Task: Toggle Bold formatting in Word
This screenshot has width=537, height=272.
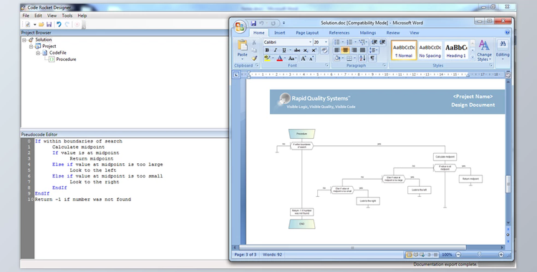Action: pyautogui.click(x=267, y=50)
